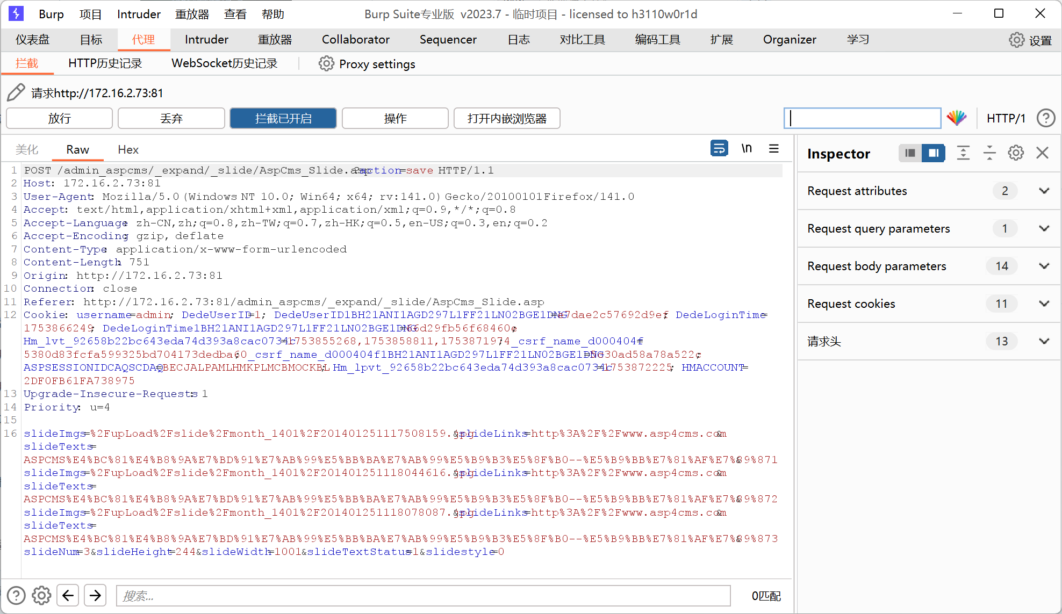Image resolution: width=1062 pixels, height=614 pixels.
Task: Switch to the 目标 tab
Action: 91,40
